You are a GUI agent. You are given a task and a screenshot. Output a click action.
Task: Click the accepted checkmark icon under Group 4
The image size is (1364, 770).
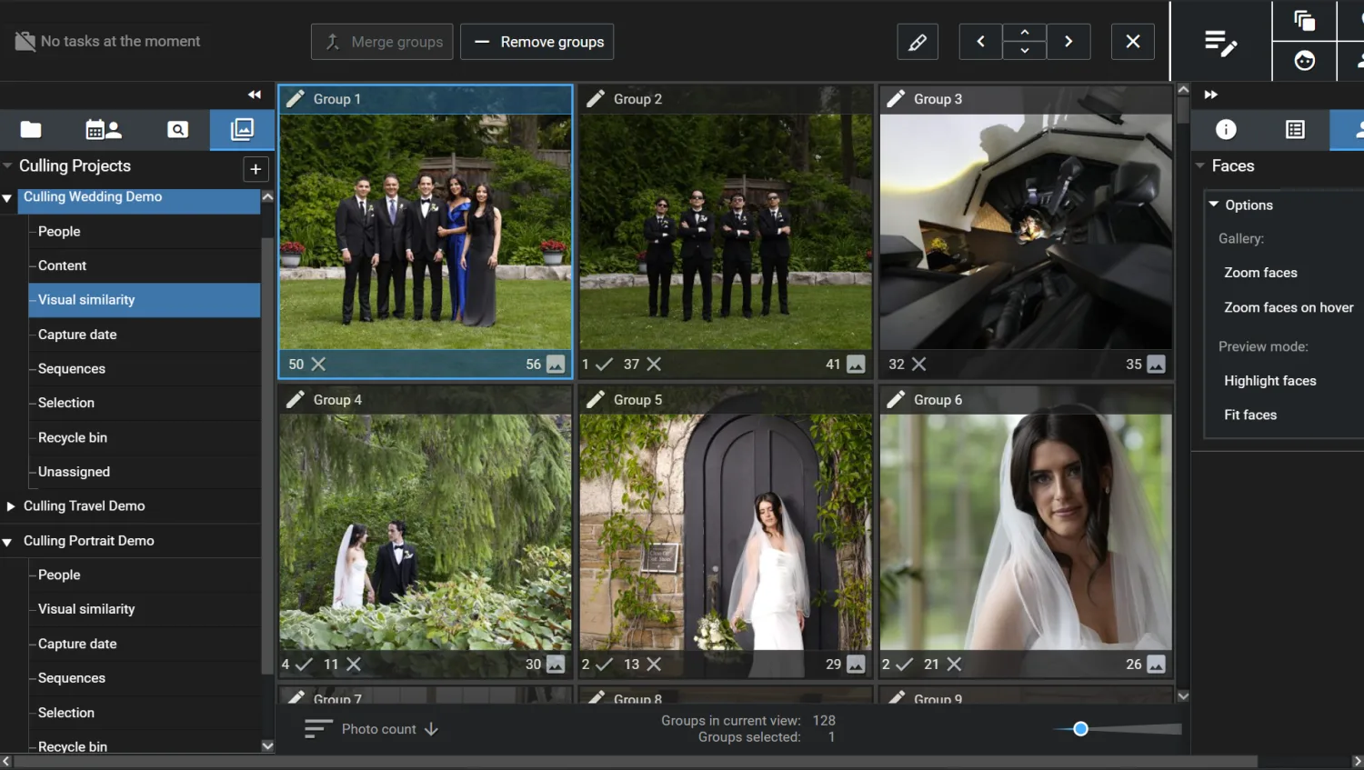pos(304,665)
